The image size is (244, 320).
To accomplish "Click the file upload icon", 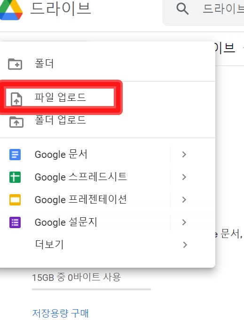I will pyautogui.click(x=16, y=99).
